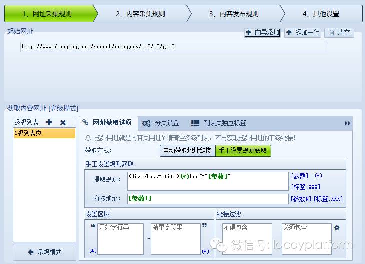
Task: Click the opening quote icon of the region setting
Action: point(93,226)
